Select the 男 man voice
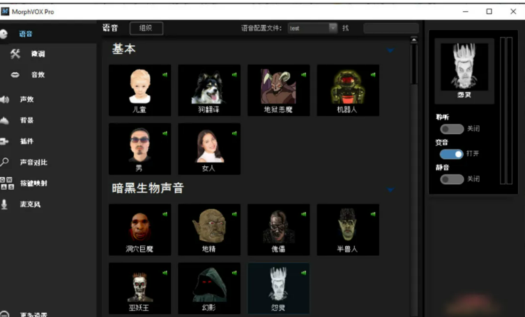This screenshot has width=525, height=317. [140, 149]
